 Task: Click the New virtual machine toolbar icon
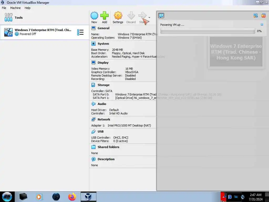(x=94, y=16)
